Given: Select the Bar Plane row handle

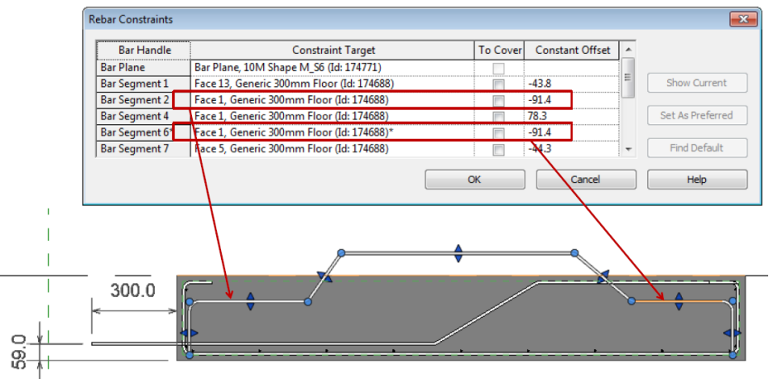Looking at the screenshot, I should coord(144,68).
